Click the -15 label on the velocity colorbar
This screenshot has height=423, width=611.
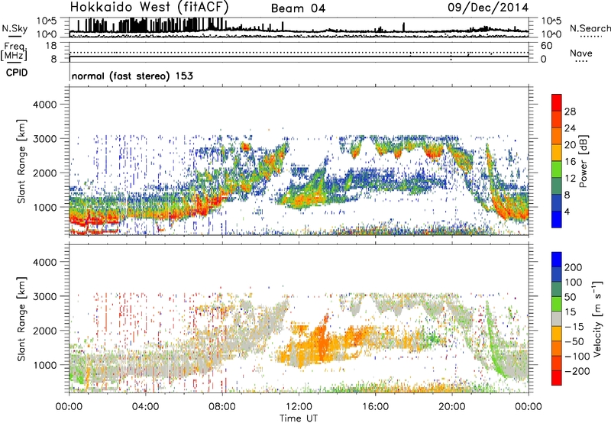click(x=574, y=327)
